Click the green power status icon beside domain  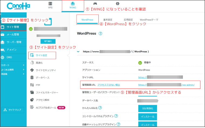(x=31, y=29)
